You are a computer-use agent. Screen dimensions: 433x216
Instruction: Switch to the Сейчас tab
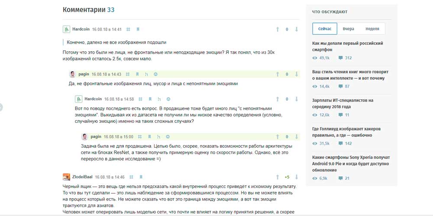pyautogui.click(x=325, y=29)
